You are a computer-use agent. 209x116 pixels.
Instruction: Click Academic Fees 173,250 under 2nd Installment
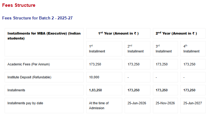pos(133,64)
